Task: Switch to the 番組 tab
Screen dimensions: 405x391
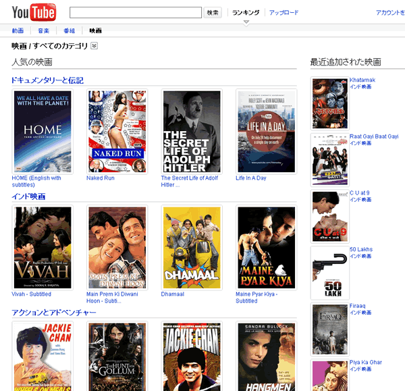Action: (70, 30)
